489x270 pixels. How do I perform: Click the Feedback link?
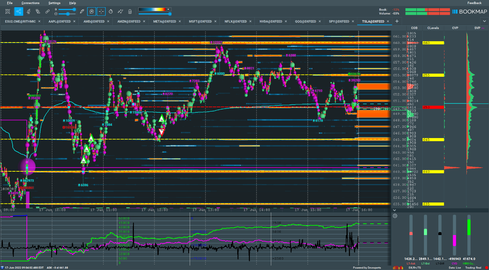(x=475, y=3)
